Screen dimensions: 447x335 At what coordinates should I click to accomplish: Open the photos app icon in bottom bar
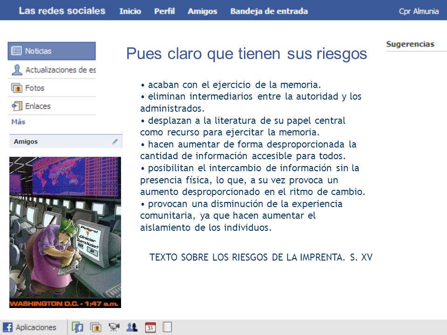[96, 327]
